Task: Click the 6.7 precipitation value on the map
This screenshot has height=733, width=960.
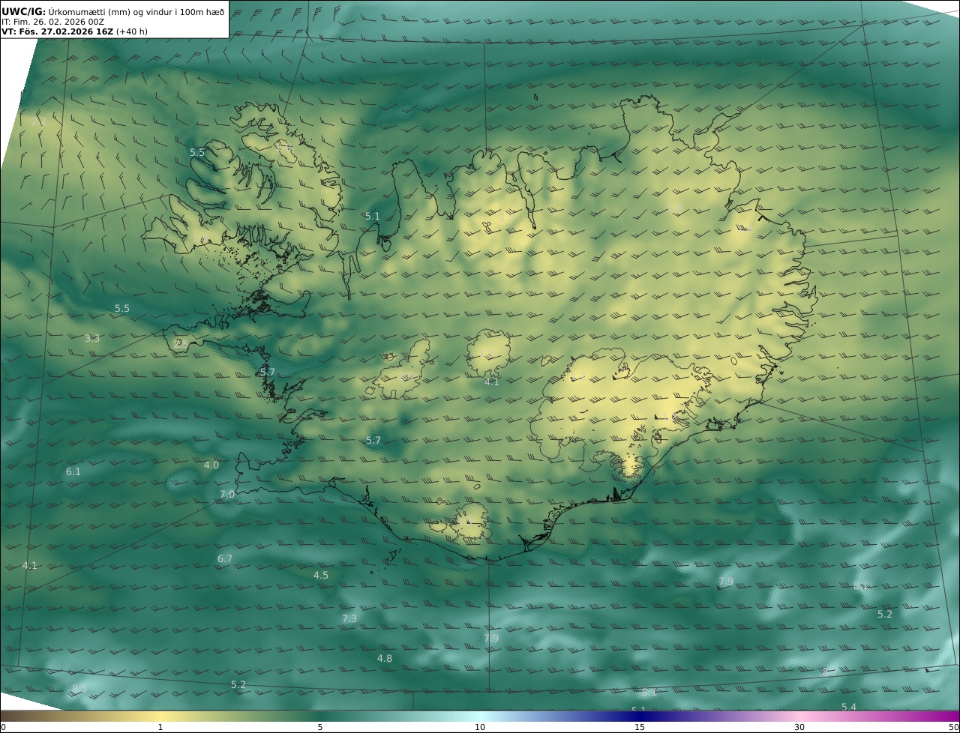Action: pos(225,559)
